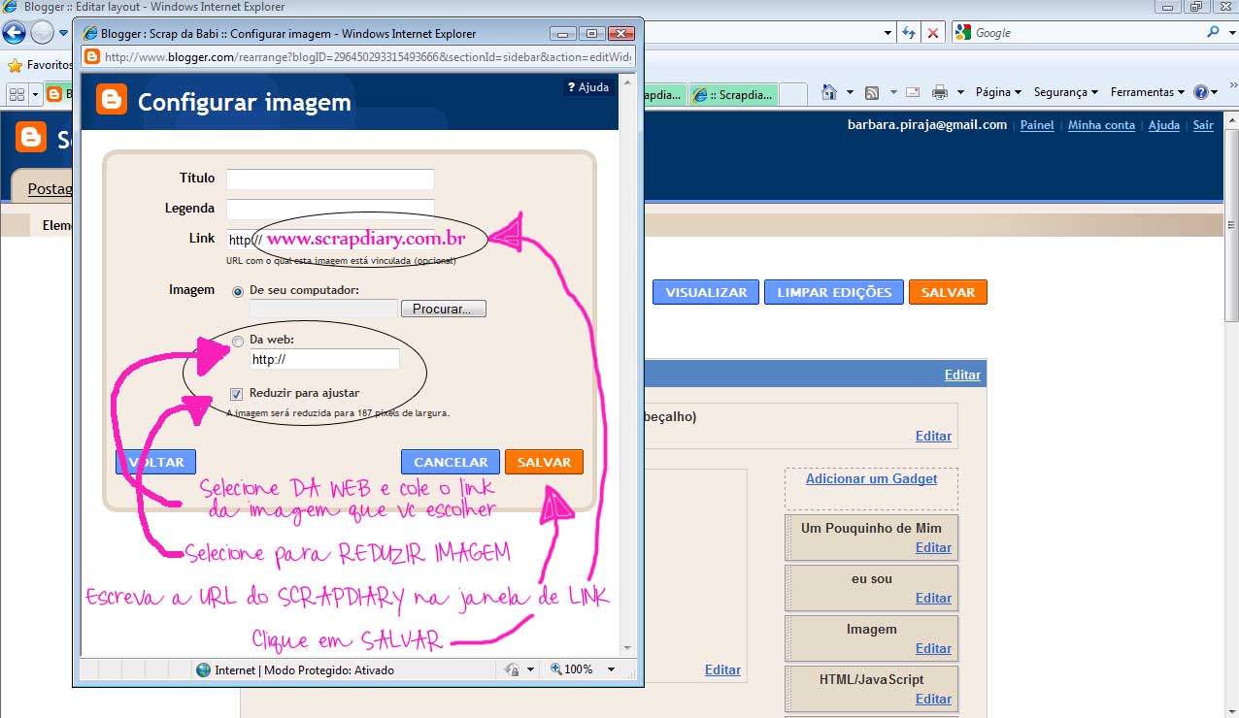Toggle the 'Reduzir para ajustar' checkbox

pos(237,394)
